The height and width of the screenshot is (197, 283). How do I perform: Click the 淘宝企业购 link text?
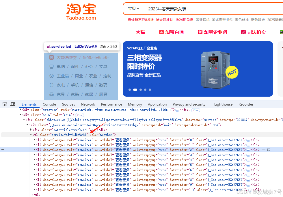215,32
